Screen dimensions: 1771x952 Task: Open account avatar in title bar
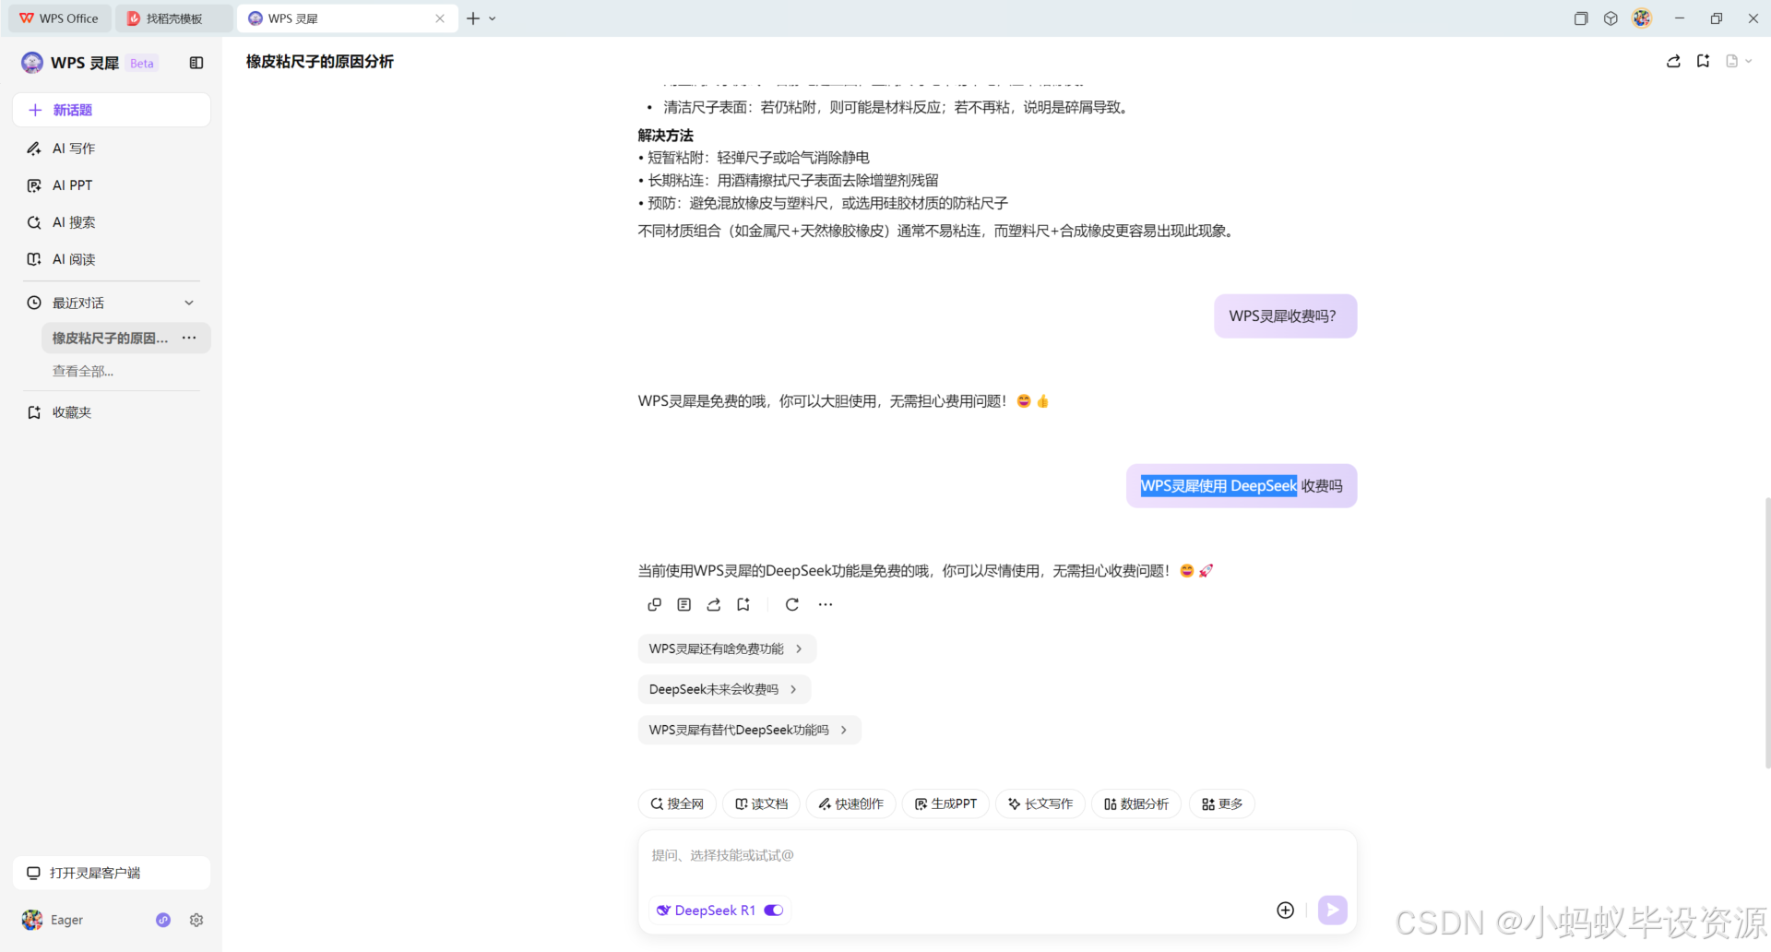[x=1642, y=18]
